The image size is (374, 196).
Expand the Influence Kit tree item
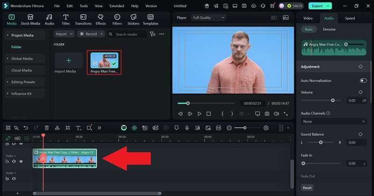(7, 94)
